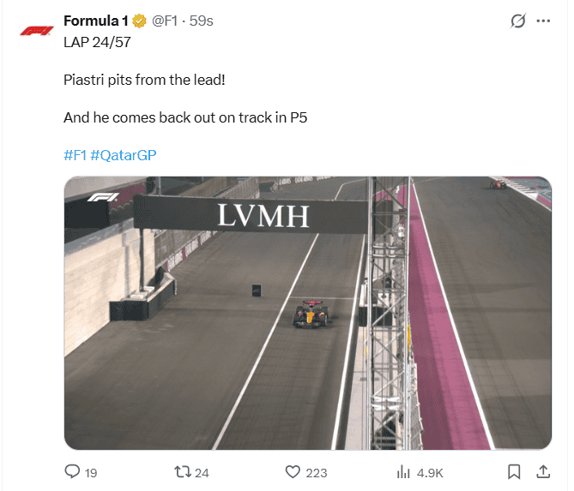Click the "Piastri pits from the lead!" text

point(144,80)
